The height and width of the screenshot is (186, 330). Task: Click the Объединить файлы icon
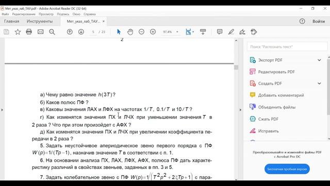click(x=253, y=107)
